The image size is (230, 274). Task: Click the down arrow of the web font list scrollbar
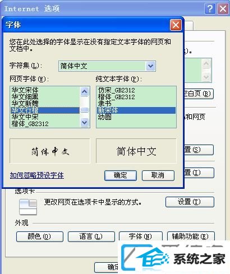(x=85, y=122)
